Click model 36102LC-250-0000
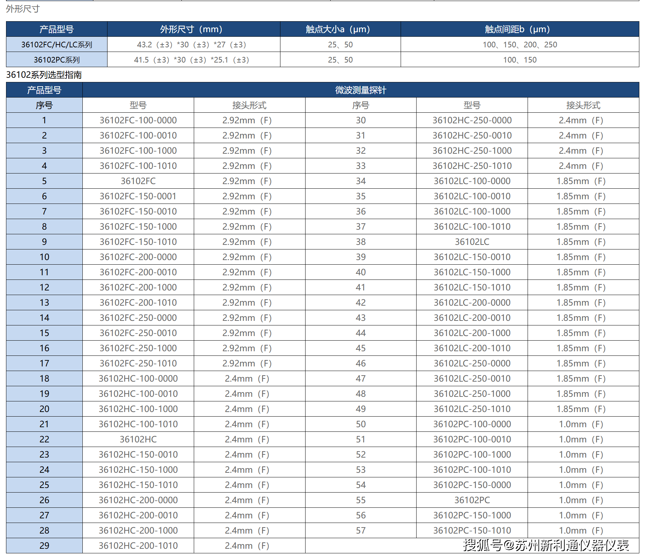Screen dimensions: 645x559 click(472, 363)
